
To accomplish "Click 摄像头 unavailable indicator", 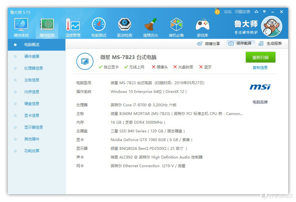I will (x=160, y=67).
